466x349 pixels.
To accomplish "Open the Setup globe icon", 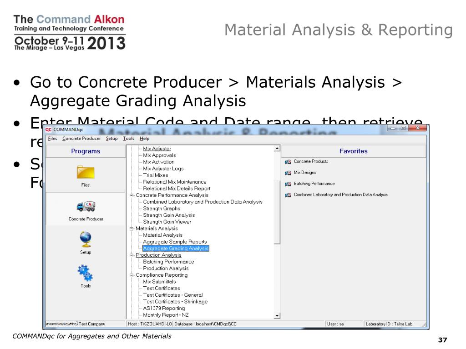I will [x=86, y=239].
